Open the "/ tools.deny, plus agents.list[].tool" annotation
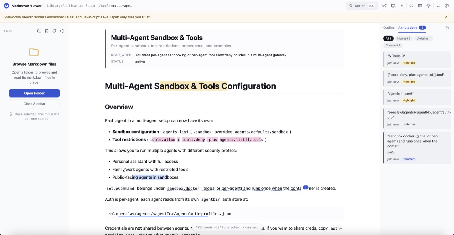The image size is (454, 235). point(417,78)
